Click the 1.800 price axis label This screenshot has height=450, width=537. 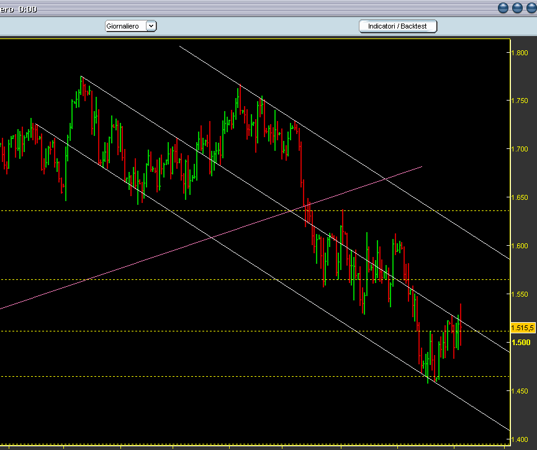tap(520, 53)
